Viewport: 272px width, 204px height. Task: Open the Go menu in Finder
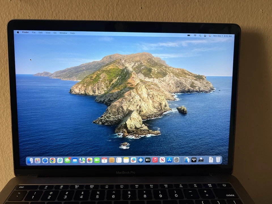tap(55, 33)
